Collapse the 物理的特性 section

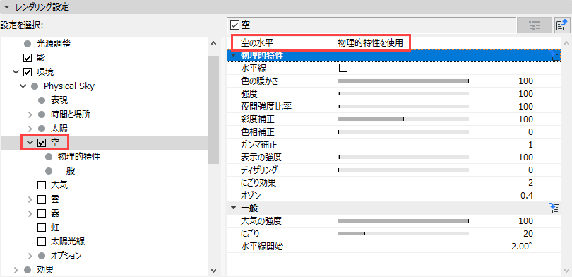[x=234, y=56]
